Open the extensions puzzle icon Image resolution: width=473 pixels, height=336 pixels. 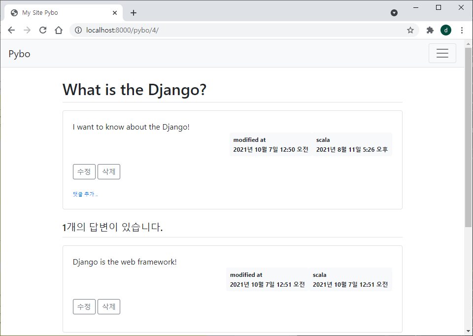tap(430, 30)
